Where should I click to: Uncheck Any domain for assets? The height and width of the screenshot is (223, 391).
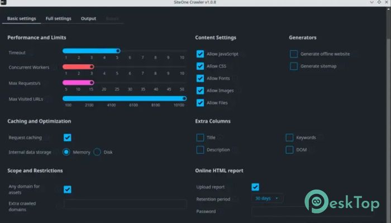pos(68,190)
